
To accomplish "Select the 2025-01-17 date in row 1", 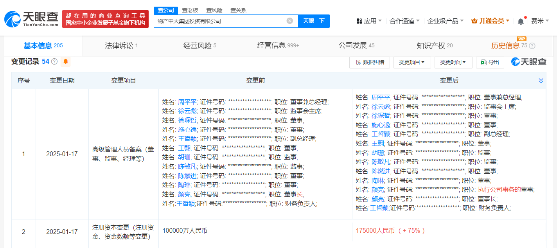I will pyautogui.click(x=62, y=154).
